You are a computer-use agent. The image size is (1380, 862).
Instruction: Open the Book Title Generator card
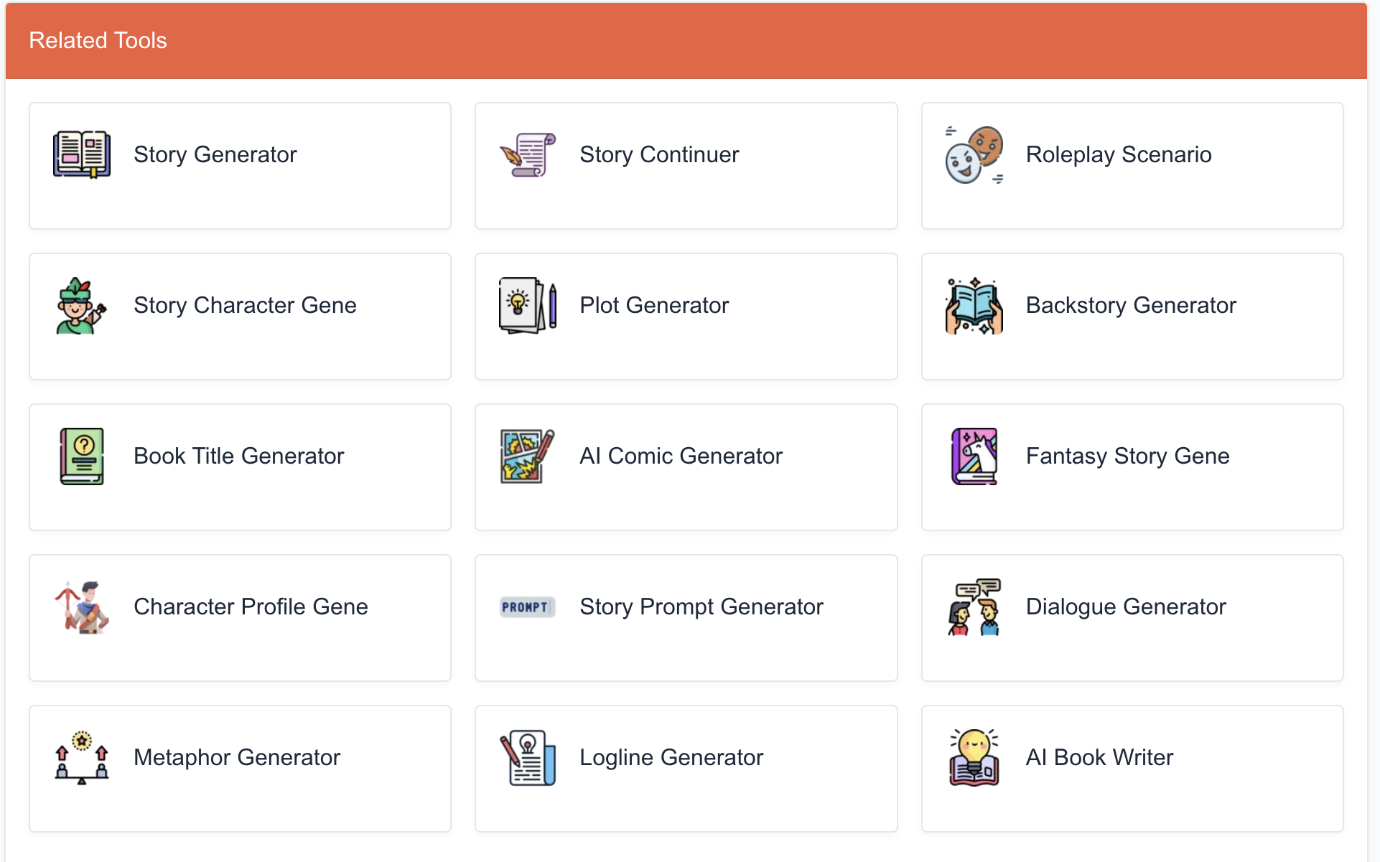[x=241, y=467]
